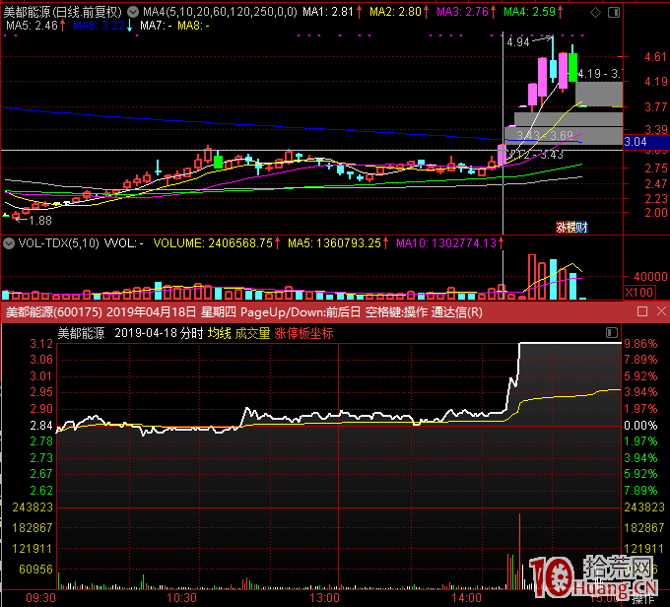Click the MA4: 2.59 value

coord(530,12)
